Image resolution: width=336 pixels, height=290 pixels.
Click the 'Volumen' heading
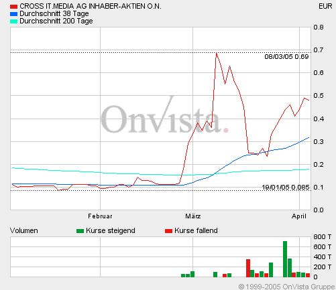[x=24, y=230]
